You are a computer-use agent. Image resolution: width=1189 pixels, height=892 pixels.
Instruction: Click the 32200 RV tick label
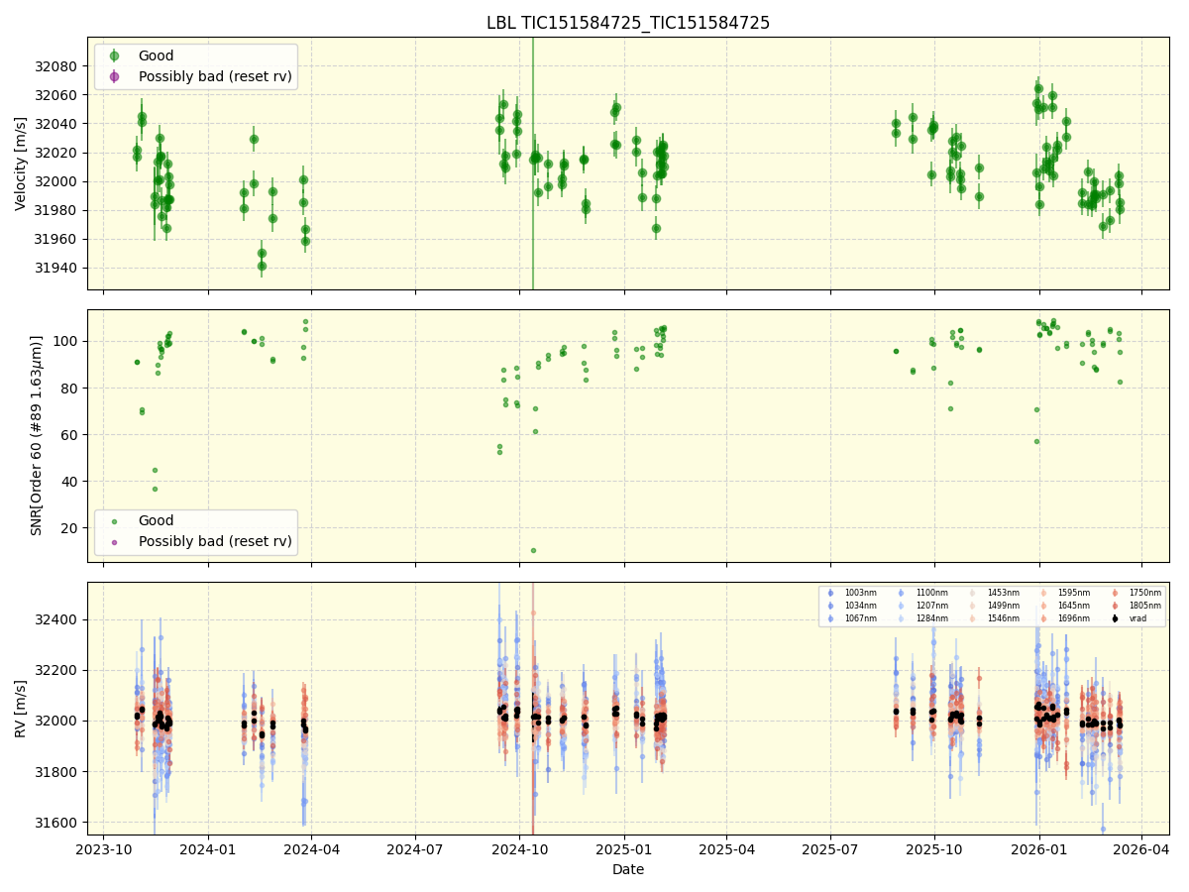56,670
